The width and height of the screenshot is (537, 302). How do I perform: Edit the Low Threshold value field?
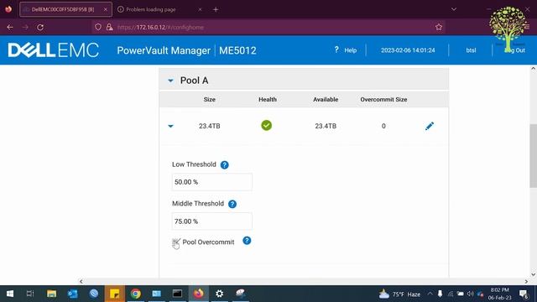pyautogui.click(x=211, y=182)
